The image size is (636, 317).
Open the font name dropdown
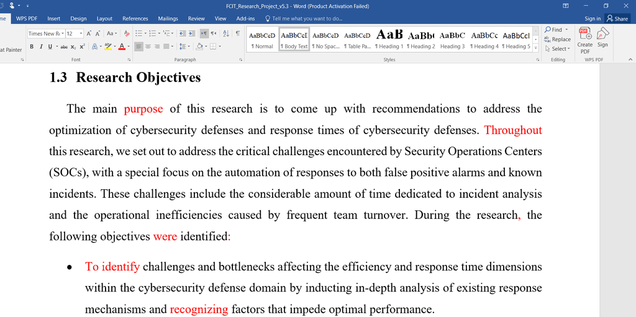[x=63, y=33]
